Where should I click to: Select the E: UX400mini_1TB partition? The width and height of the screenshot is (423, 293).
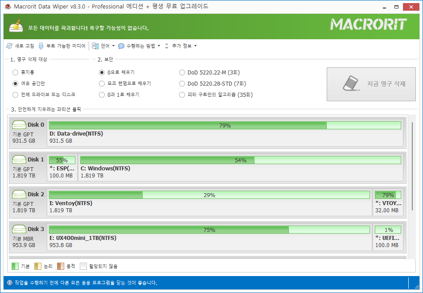[209, 237]
